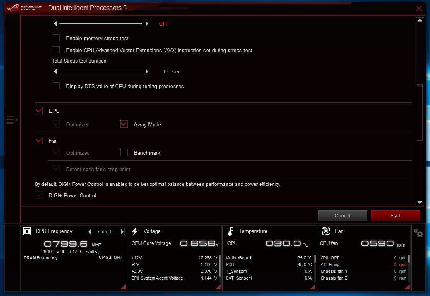Click the red OFF status label
The height and width of the screenshot is (296, 430).
[x=164, y=24]
